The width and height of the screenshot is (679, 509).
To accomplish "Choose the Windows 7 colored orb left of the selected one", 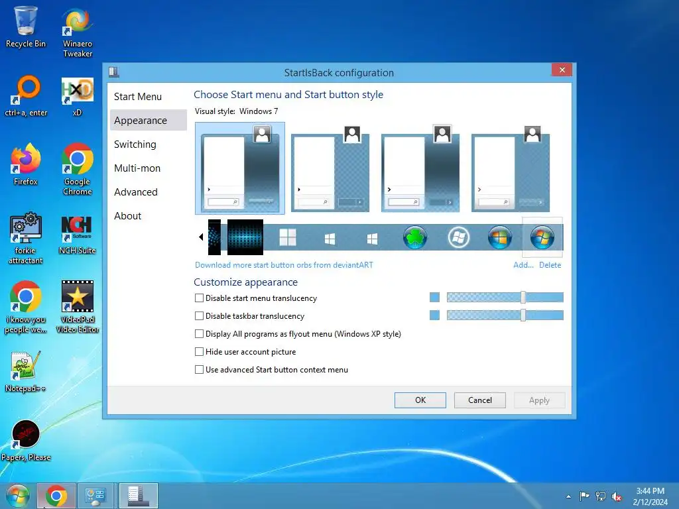I will [500, 238].
